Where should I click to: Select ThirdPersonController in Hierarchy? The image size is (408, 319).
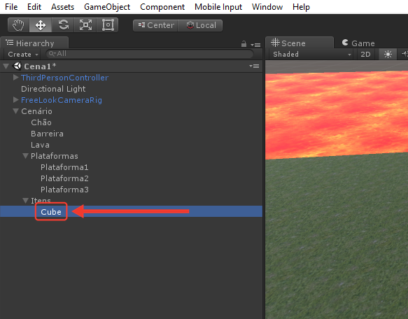coord(65,78)
